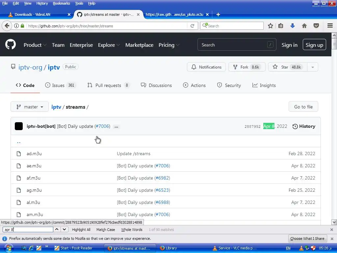Open the Star lists dropdown arrow
The image size is (337, 253).
point(313,67)
